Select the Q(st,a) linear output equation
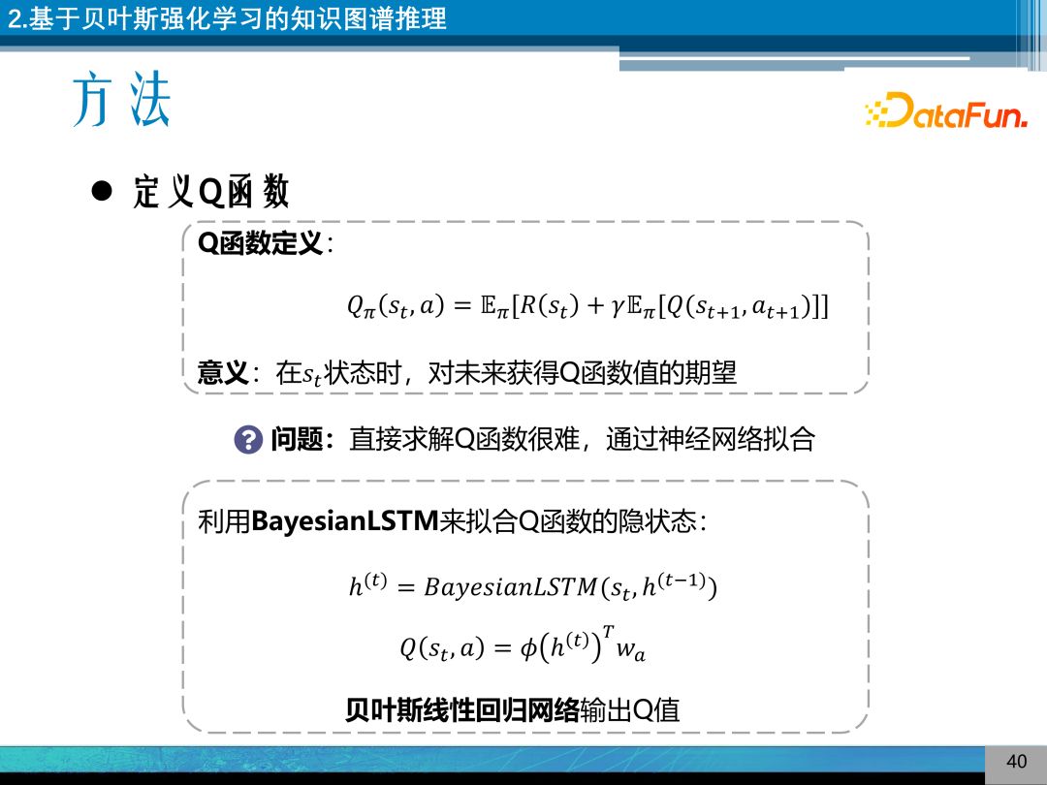The image size is (1047, 785). pos(523,644)
